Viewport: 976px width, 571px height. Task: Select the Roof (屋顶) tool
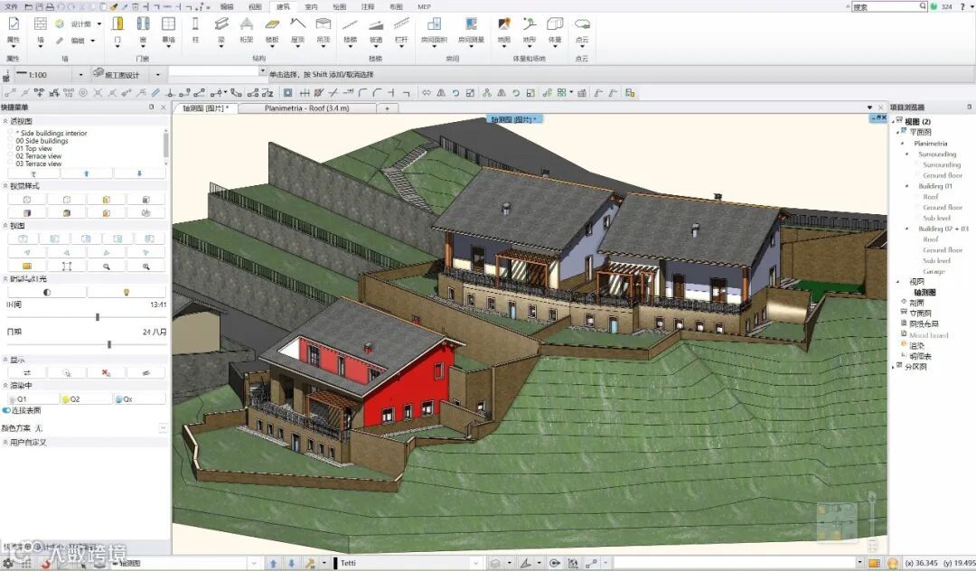pos(297,31)
